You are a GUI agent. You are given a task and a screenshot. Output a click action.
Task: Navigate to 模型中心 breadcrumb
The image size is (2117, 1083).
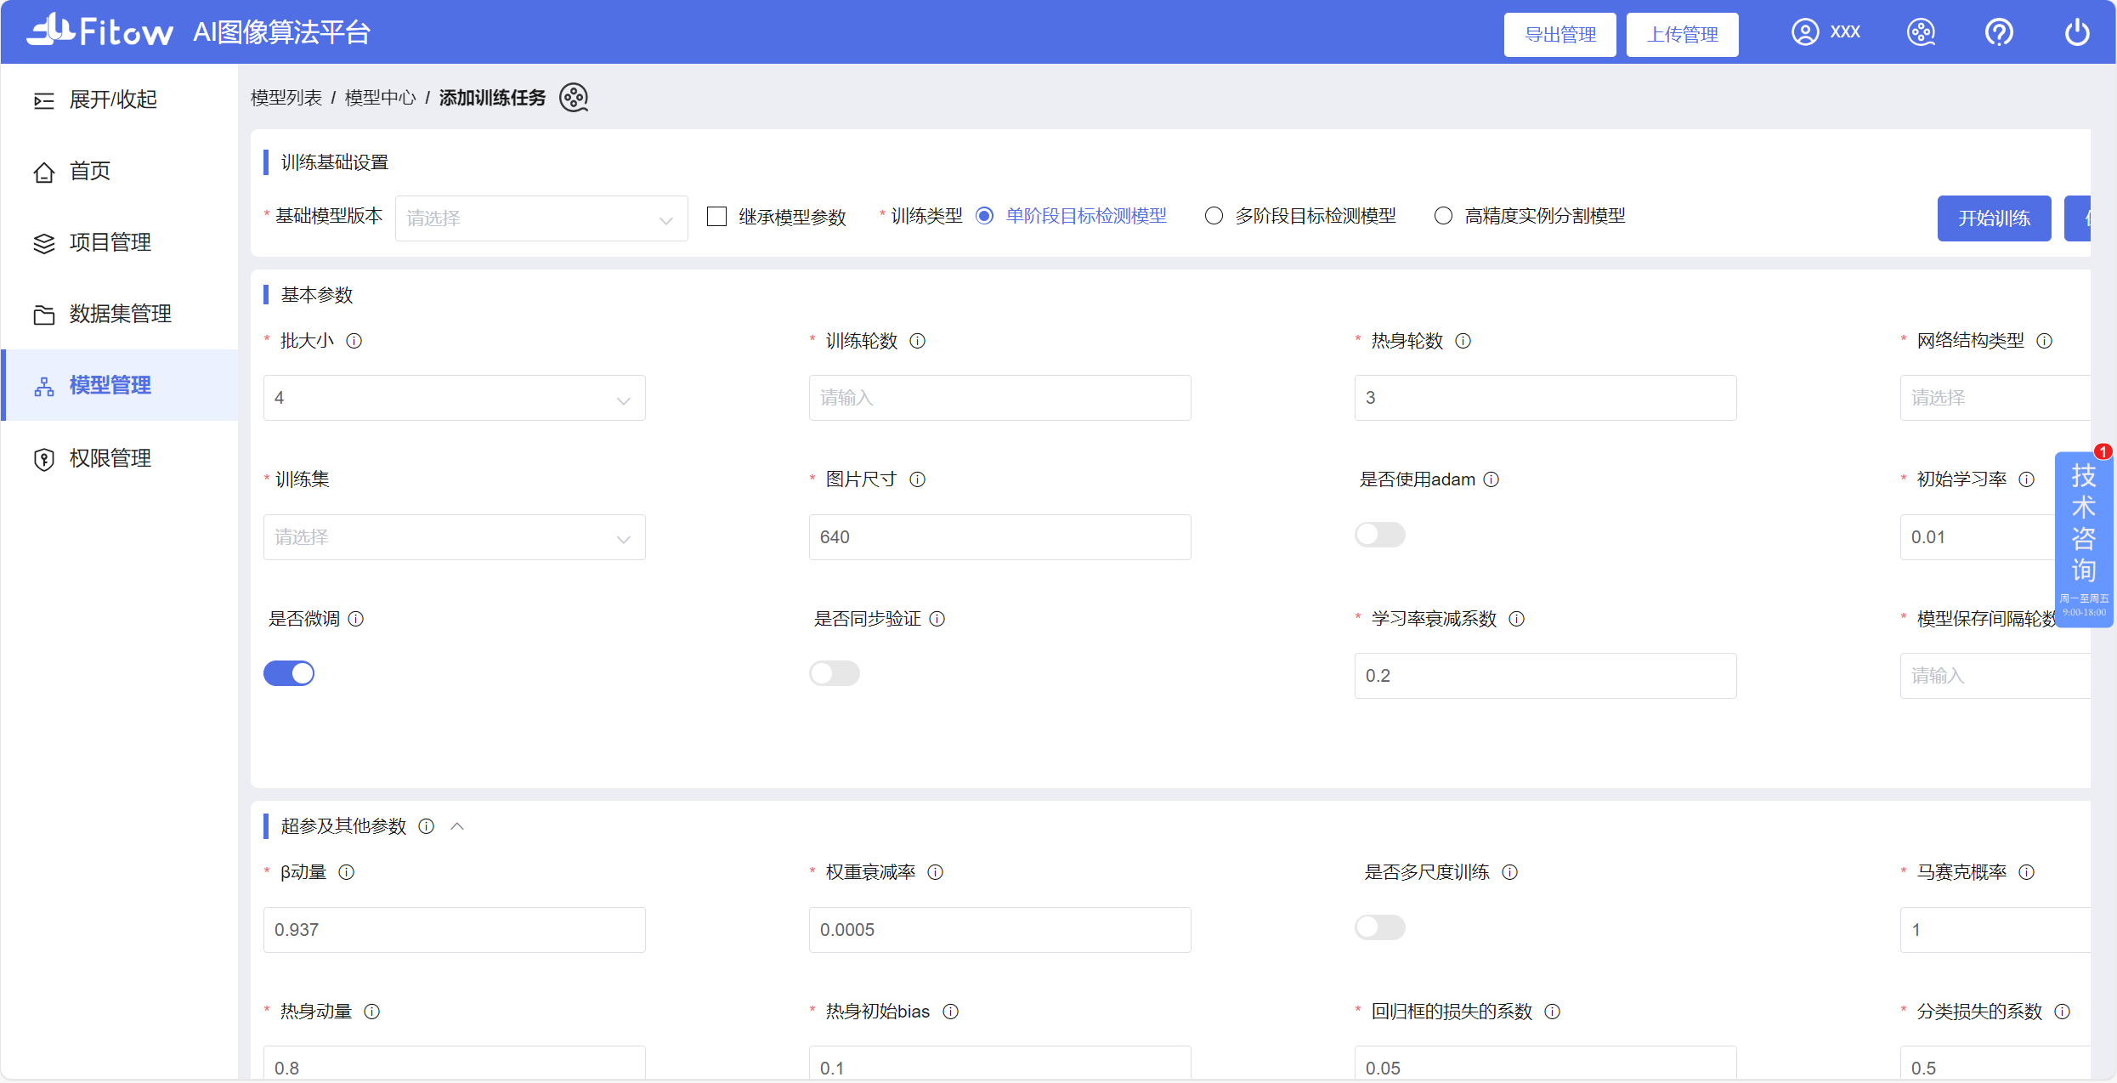tap(381, 98)
